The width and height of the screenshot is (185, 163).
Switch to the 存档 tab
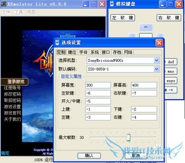point(117,52)
